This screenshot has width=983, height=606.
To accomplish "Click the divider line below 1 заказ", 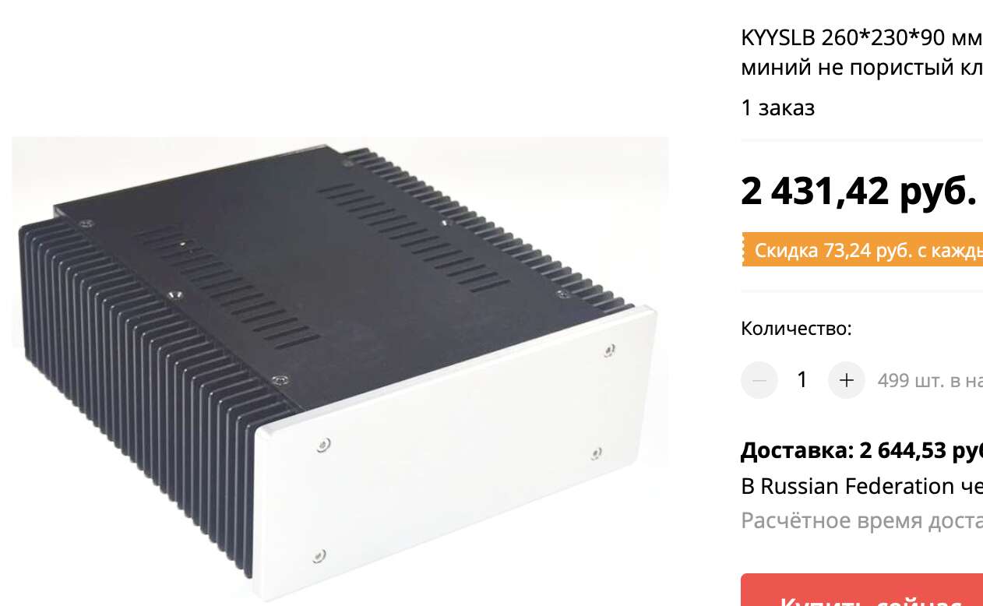I will pos(861,140).
